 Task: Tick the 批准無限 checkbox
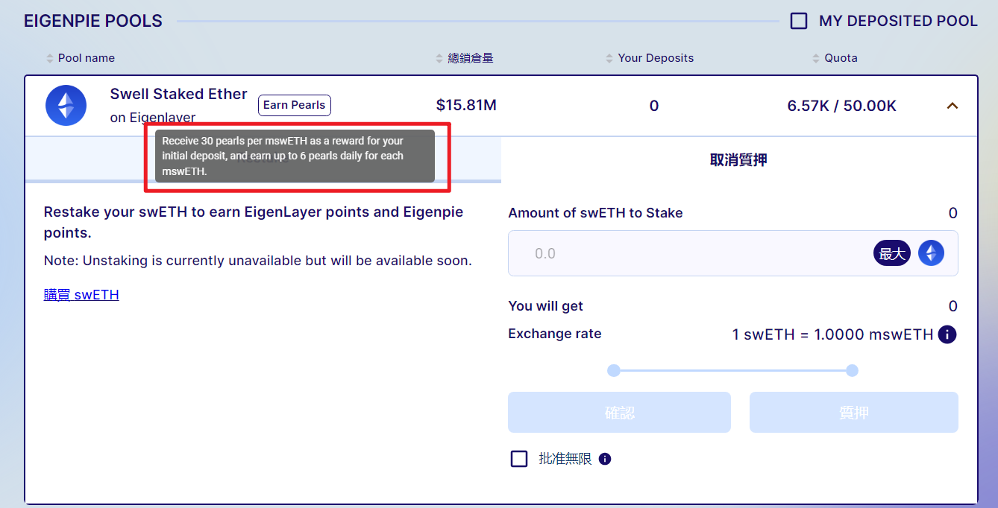click(x=519, y=459)
